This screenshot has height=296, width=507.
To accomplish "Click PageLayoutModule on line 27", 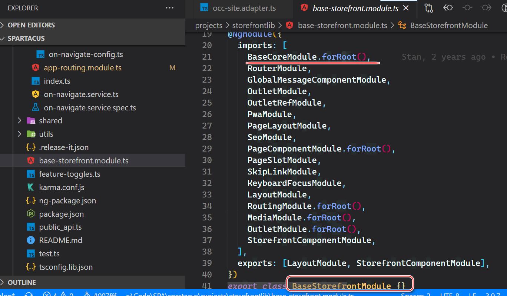I will click(287, 126).
